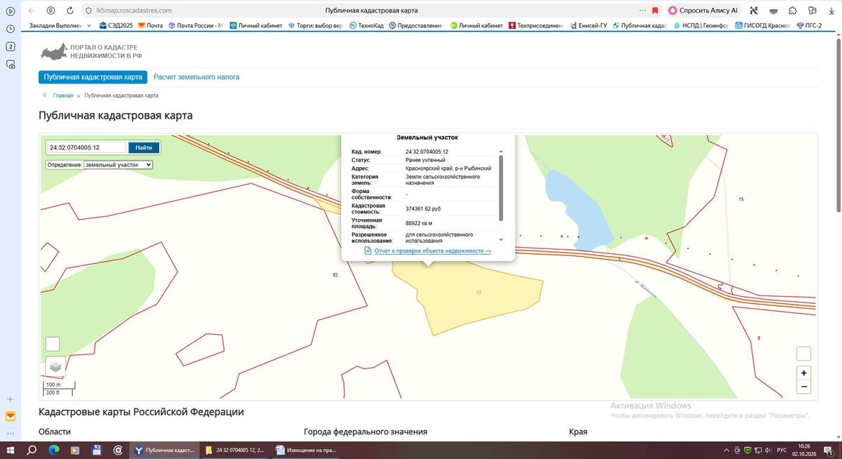Open Windows taskbar search
The image size is (842, 459).
pos(32,450)
